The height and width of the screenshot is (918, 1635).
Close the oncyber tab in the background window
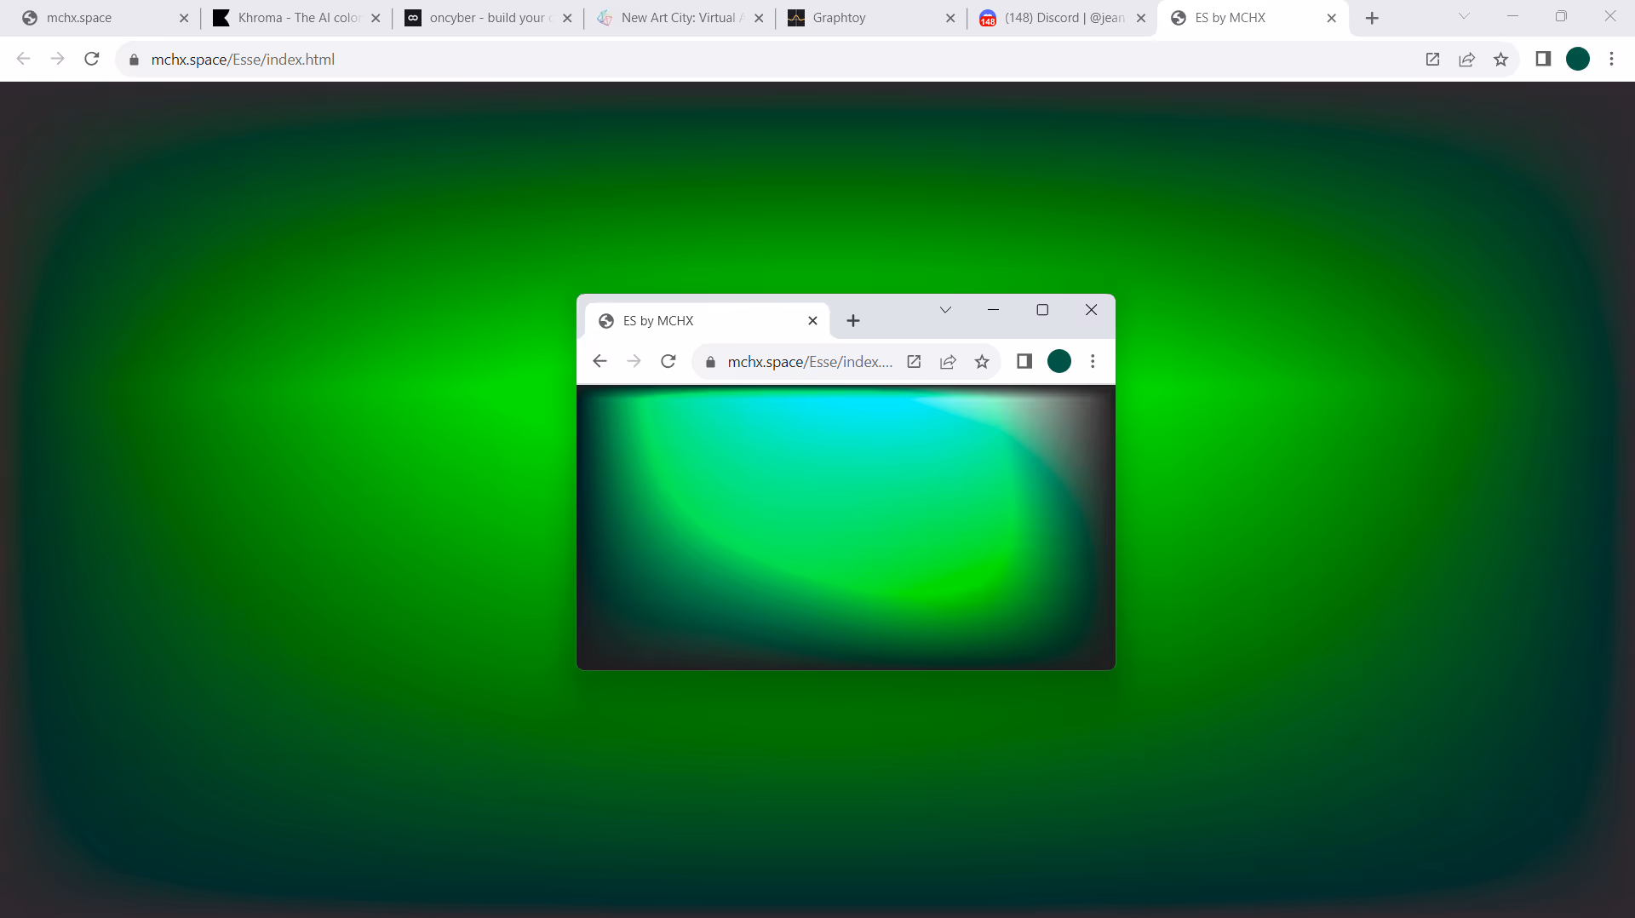click(567, 18)
